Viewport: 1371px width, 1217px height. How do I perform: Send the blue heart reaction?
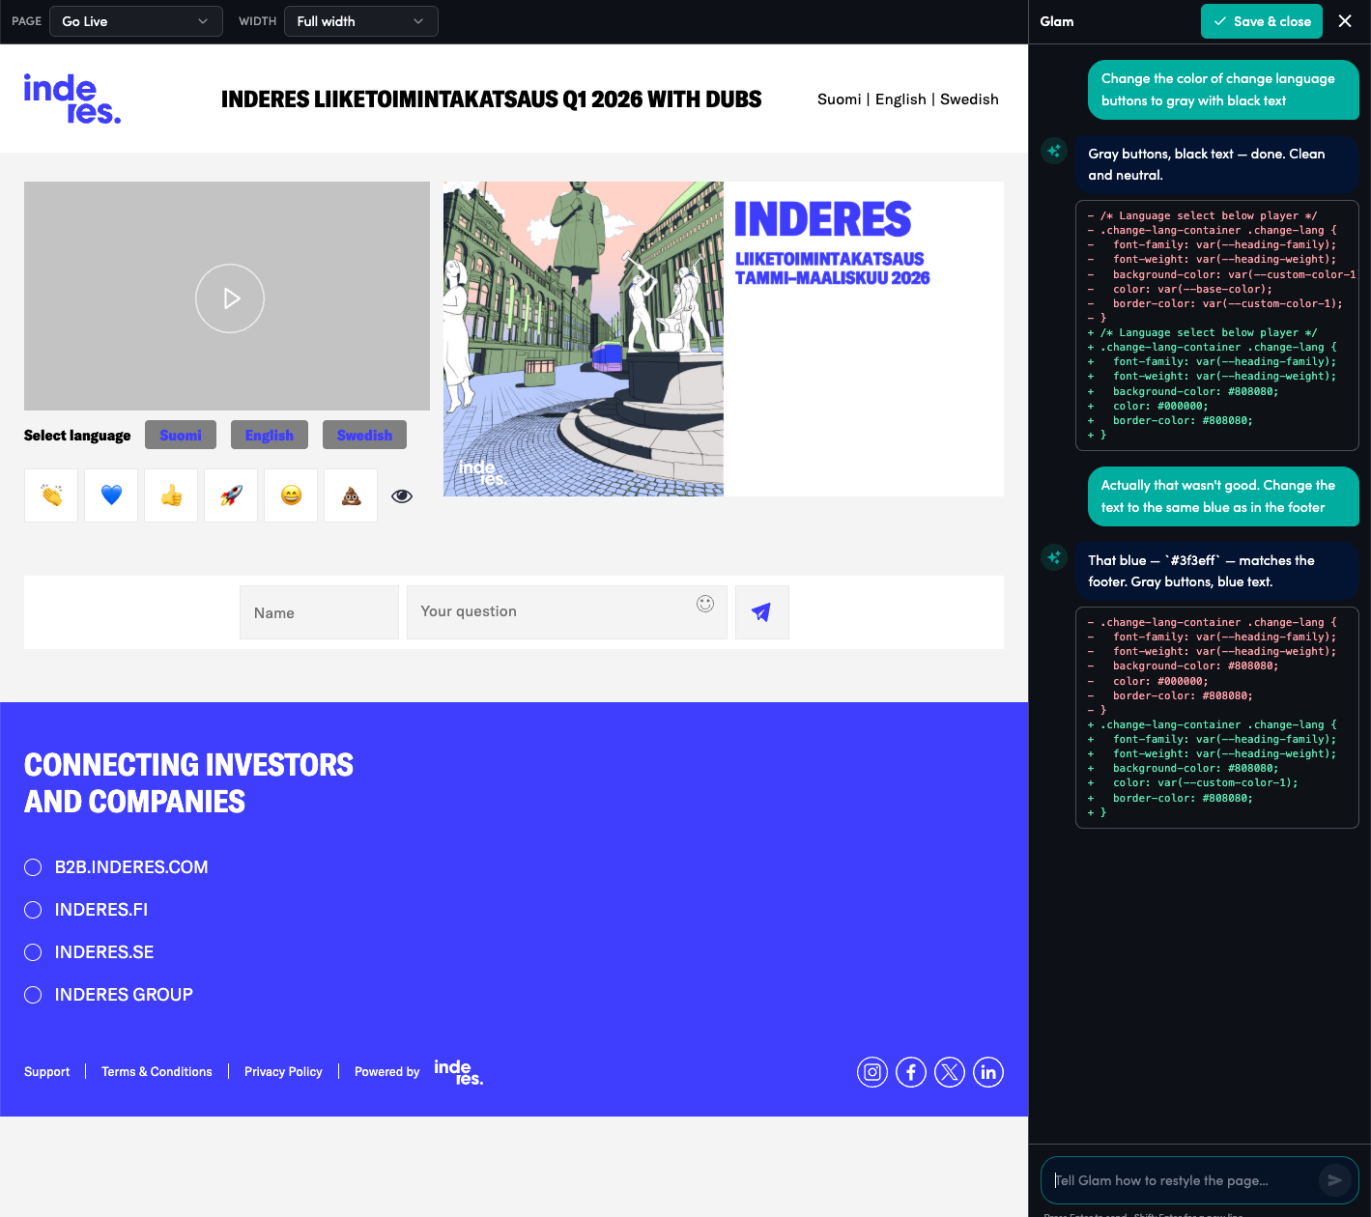coord(111,495)
